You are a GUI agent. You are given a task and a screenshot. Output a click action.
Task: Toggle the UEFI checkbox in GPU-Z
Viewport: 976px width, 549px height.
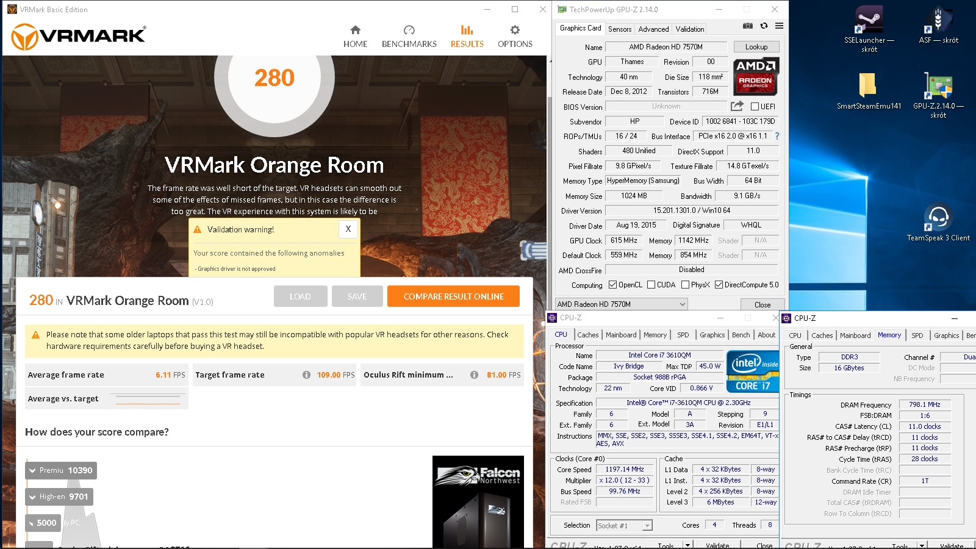[755, 106]
